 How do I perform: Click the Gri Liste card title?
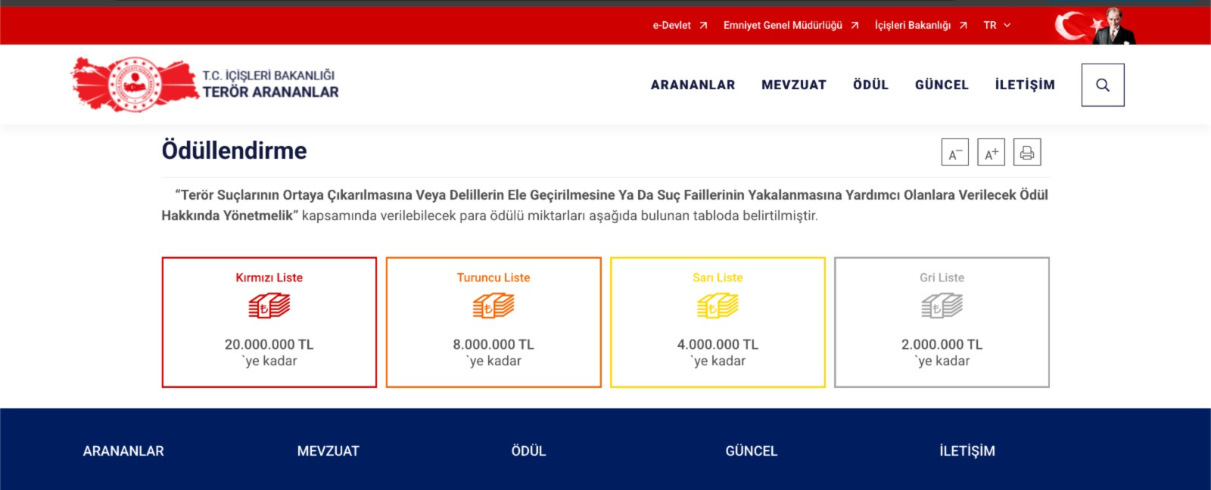942,278
